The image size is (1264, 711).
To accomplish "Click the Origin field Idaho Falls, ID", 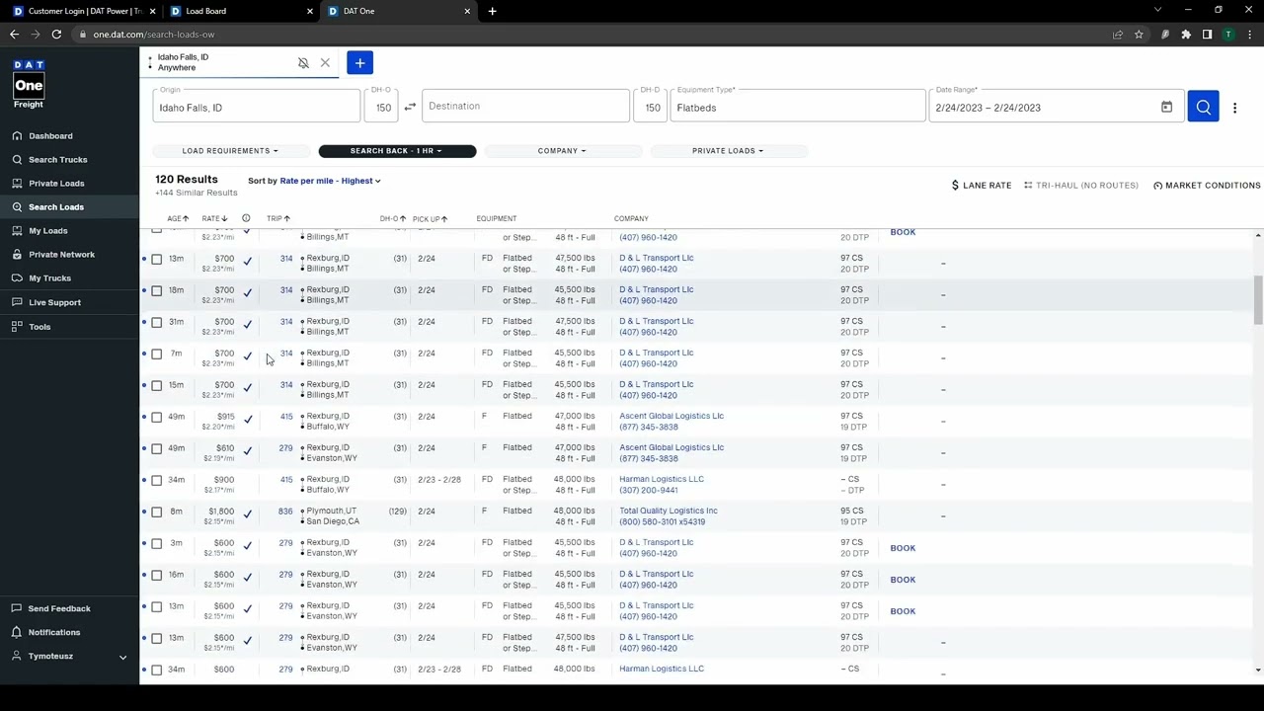I will pyautogui.click(x=257, y=107).
